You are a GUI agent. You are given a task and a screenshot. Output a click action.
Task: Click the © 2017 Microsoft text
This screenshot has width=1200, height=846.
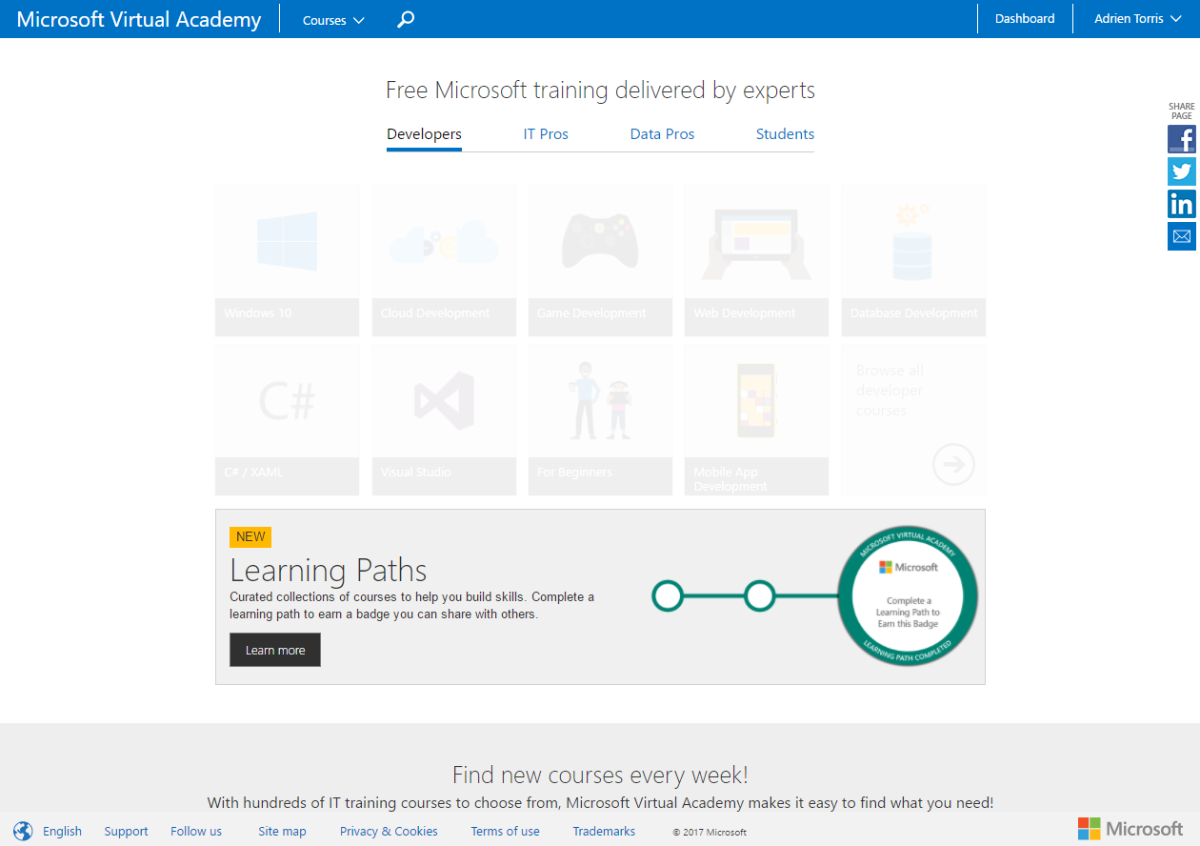[710, 832]
